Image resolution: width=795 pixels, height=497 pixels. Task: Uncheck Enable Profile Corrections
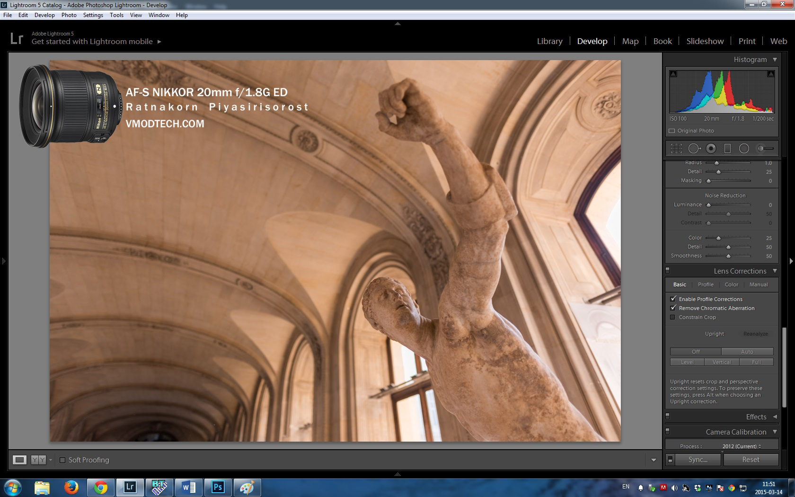673,299
